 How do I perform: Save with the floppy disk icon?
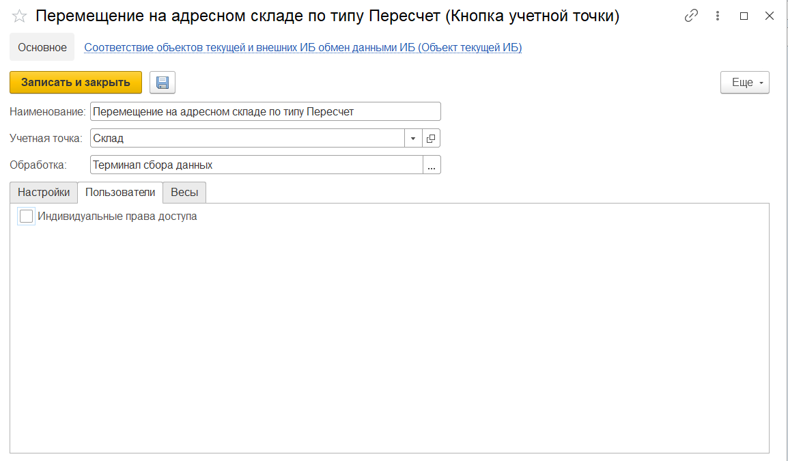tap(163, 83)
